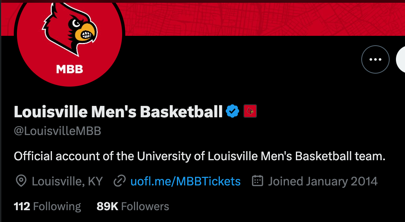Click the 89K followers count
This screenshot has height=222, width=405.
107,206
